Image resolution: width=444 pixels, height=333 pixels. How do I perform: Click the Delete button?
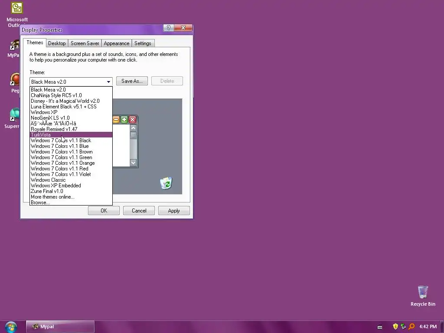[167, 81]
